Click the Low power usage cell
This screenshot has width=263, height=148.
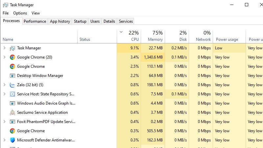click(229, 48)
